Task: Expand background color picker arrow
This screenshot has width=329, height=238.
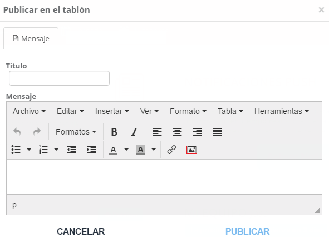Action: click(154, 150)
